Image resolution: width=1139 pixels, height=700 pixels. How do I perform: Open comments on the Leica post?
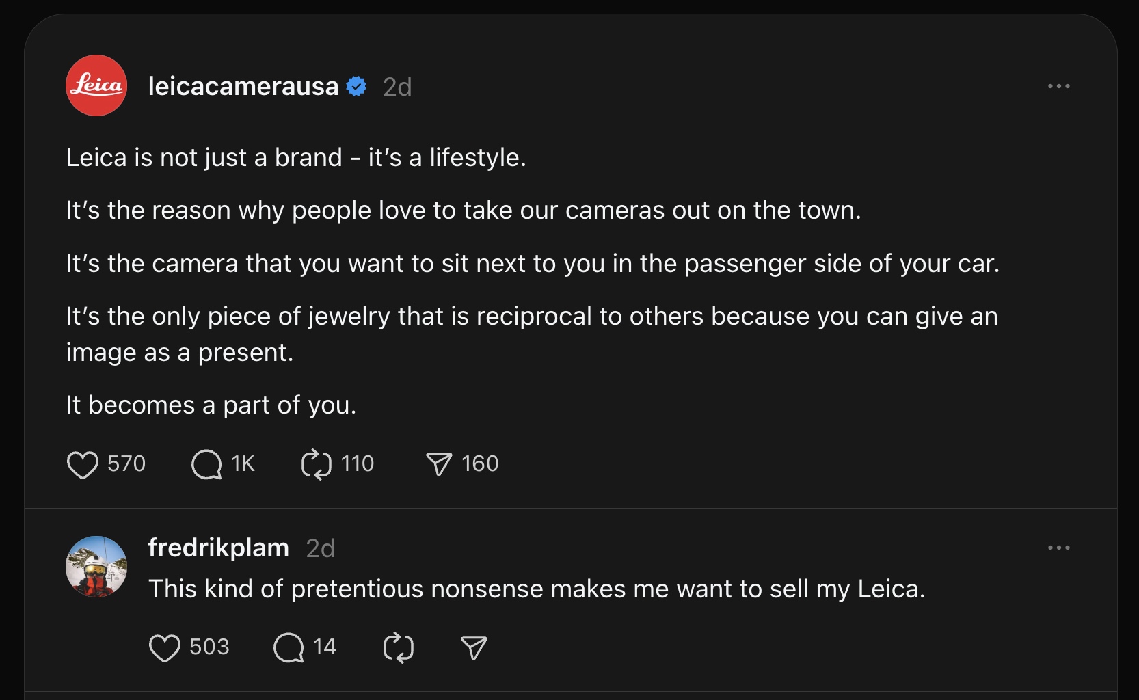[206, 465]
